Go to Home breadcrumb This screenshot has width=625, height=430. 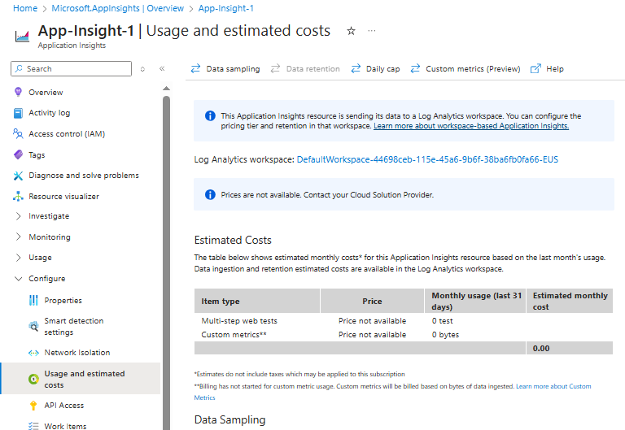pyautogui.click(x=25, y=8)
